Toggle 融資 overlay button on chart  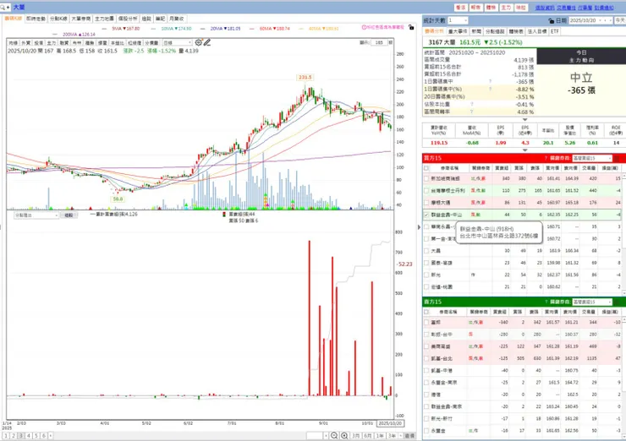coord(64,43)
